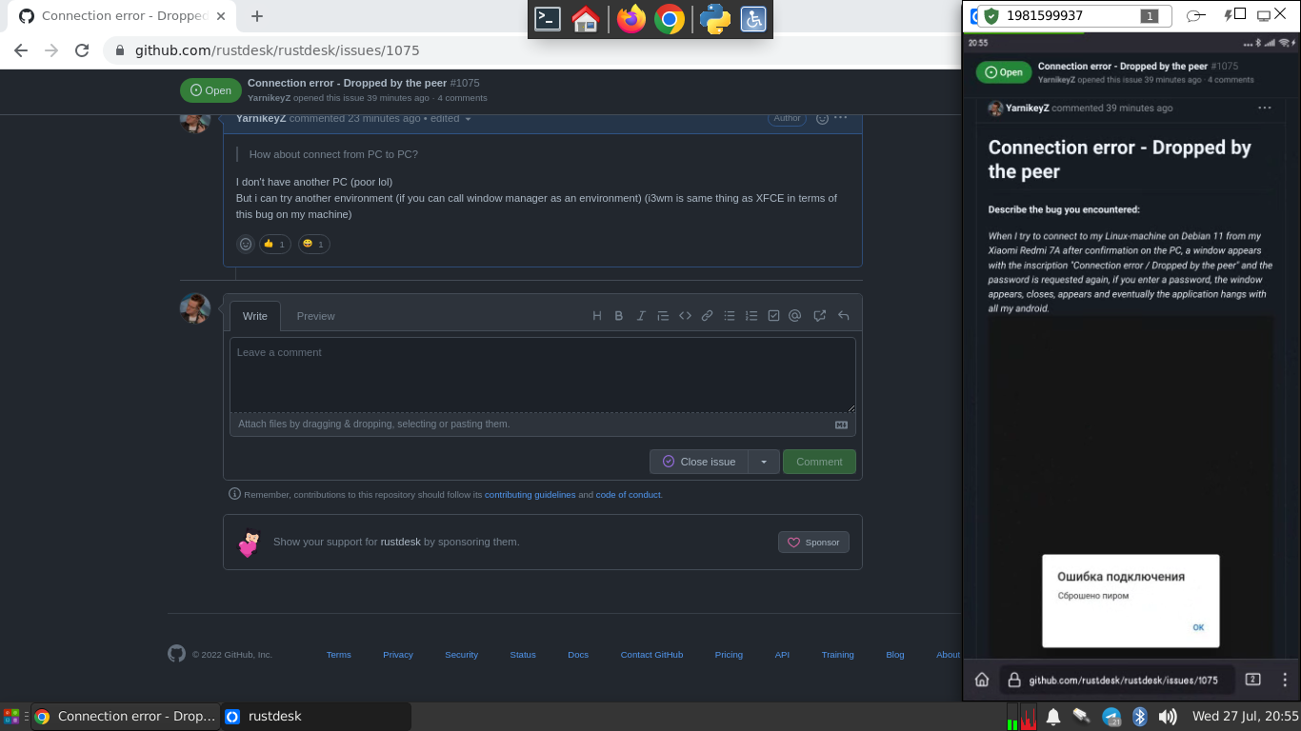Switch to the Preview tab
Viewport: 1301px width, 731px height.
click(x=315, y=315)
